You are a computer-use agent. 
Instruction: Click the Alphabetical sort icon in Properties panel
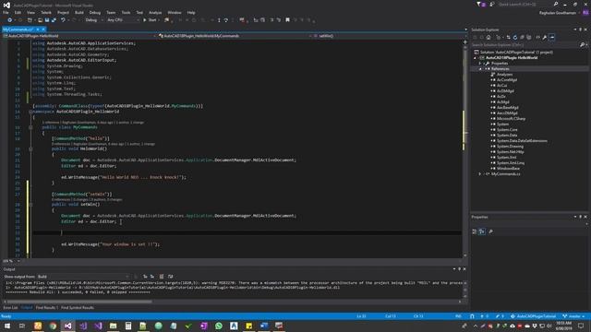click(x=482, y=231)
